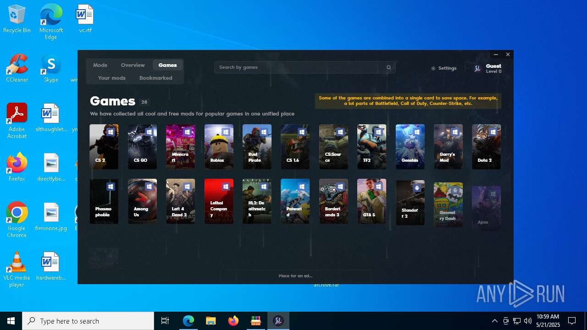Click the Settings gear icon
The image size is (587, 330).
433,68
